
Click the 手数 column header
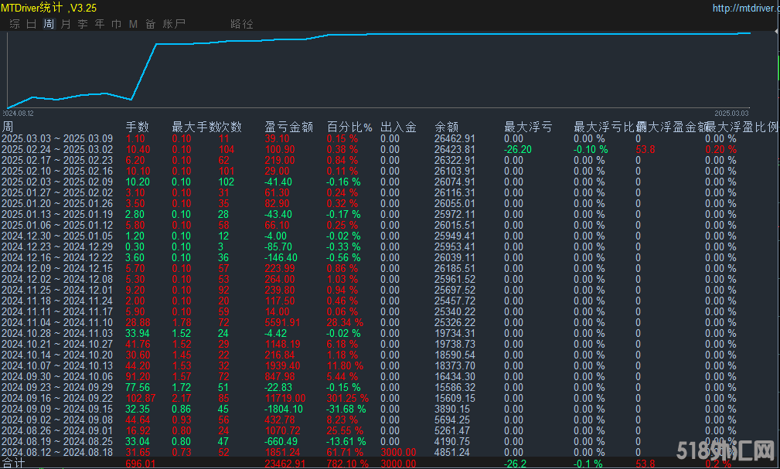[138, 127]
